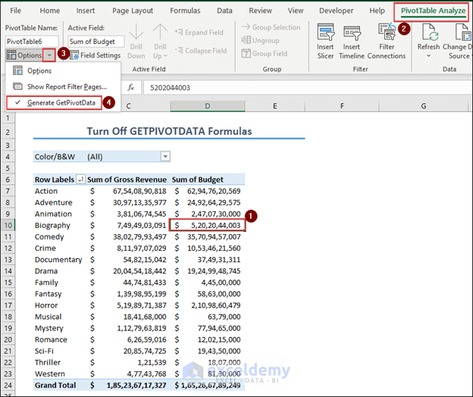Open the Color/B&W filter dropdown

point(164,156)
